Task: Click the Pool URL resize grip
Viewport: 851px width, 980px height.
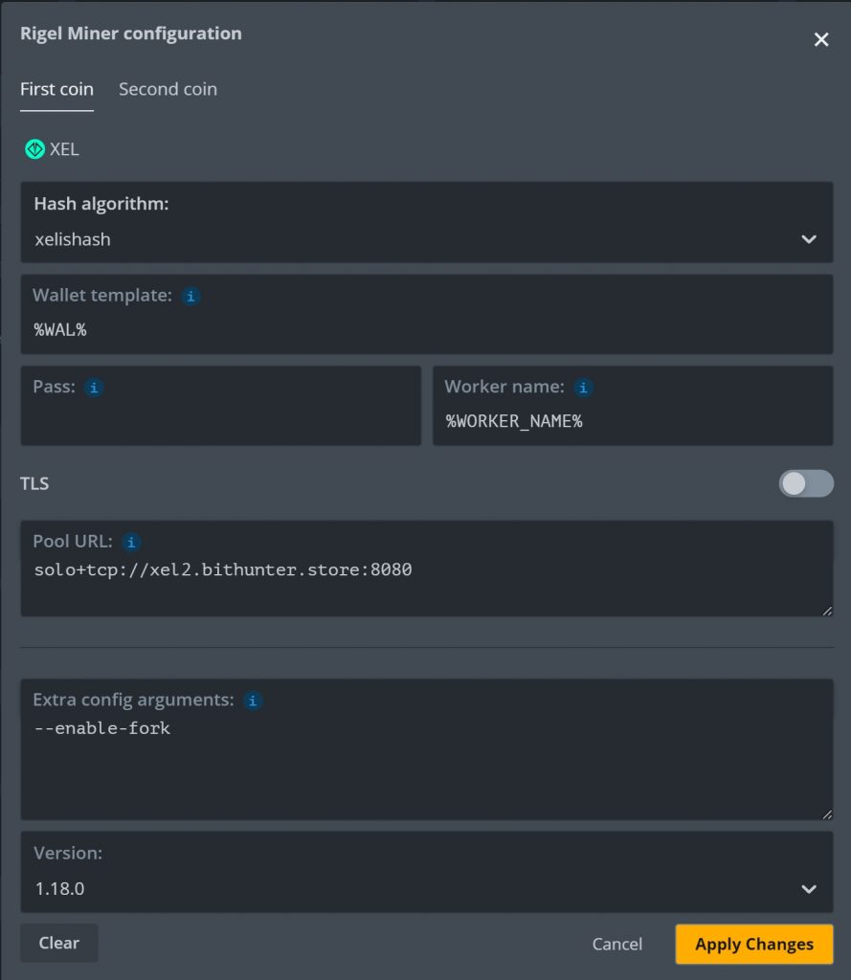Action: (827, 611)
